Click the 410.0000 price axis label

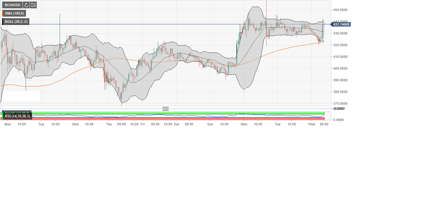(340, 57)
